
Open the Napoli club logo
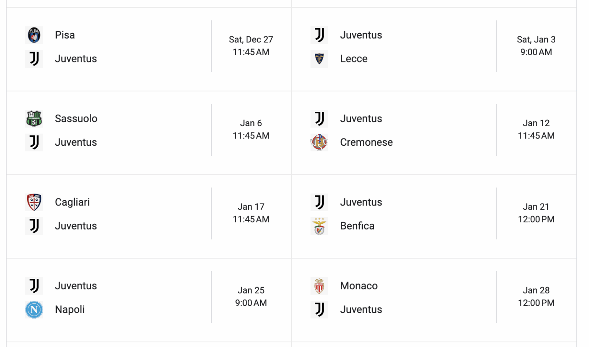(34, 310)
